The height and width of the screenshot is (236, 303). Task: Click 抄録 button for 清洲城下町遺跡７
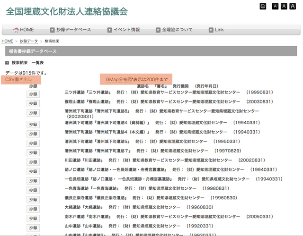(33, 153)
